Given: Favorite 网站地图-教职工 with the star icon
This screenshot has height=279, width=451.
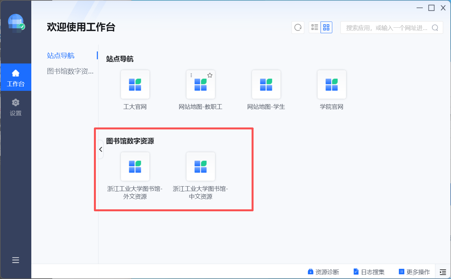Looking at the screenshot, I should click(x=210, y=75).
